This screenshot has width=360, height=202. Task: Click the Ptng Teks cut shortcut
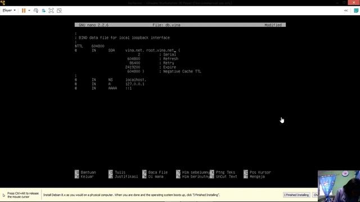(223, 172)
